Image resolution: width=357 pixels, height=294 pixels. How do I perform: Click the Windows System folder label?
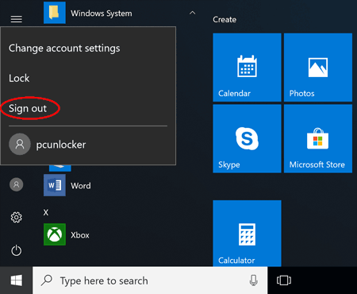click(x=102, y=14)
